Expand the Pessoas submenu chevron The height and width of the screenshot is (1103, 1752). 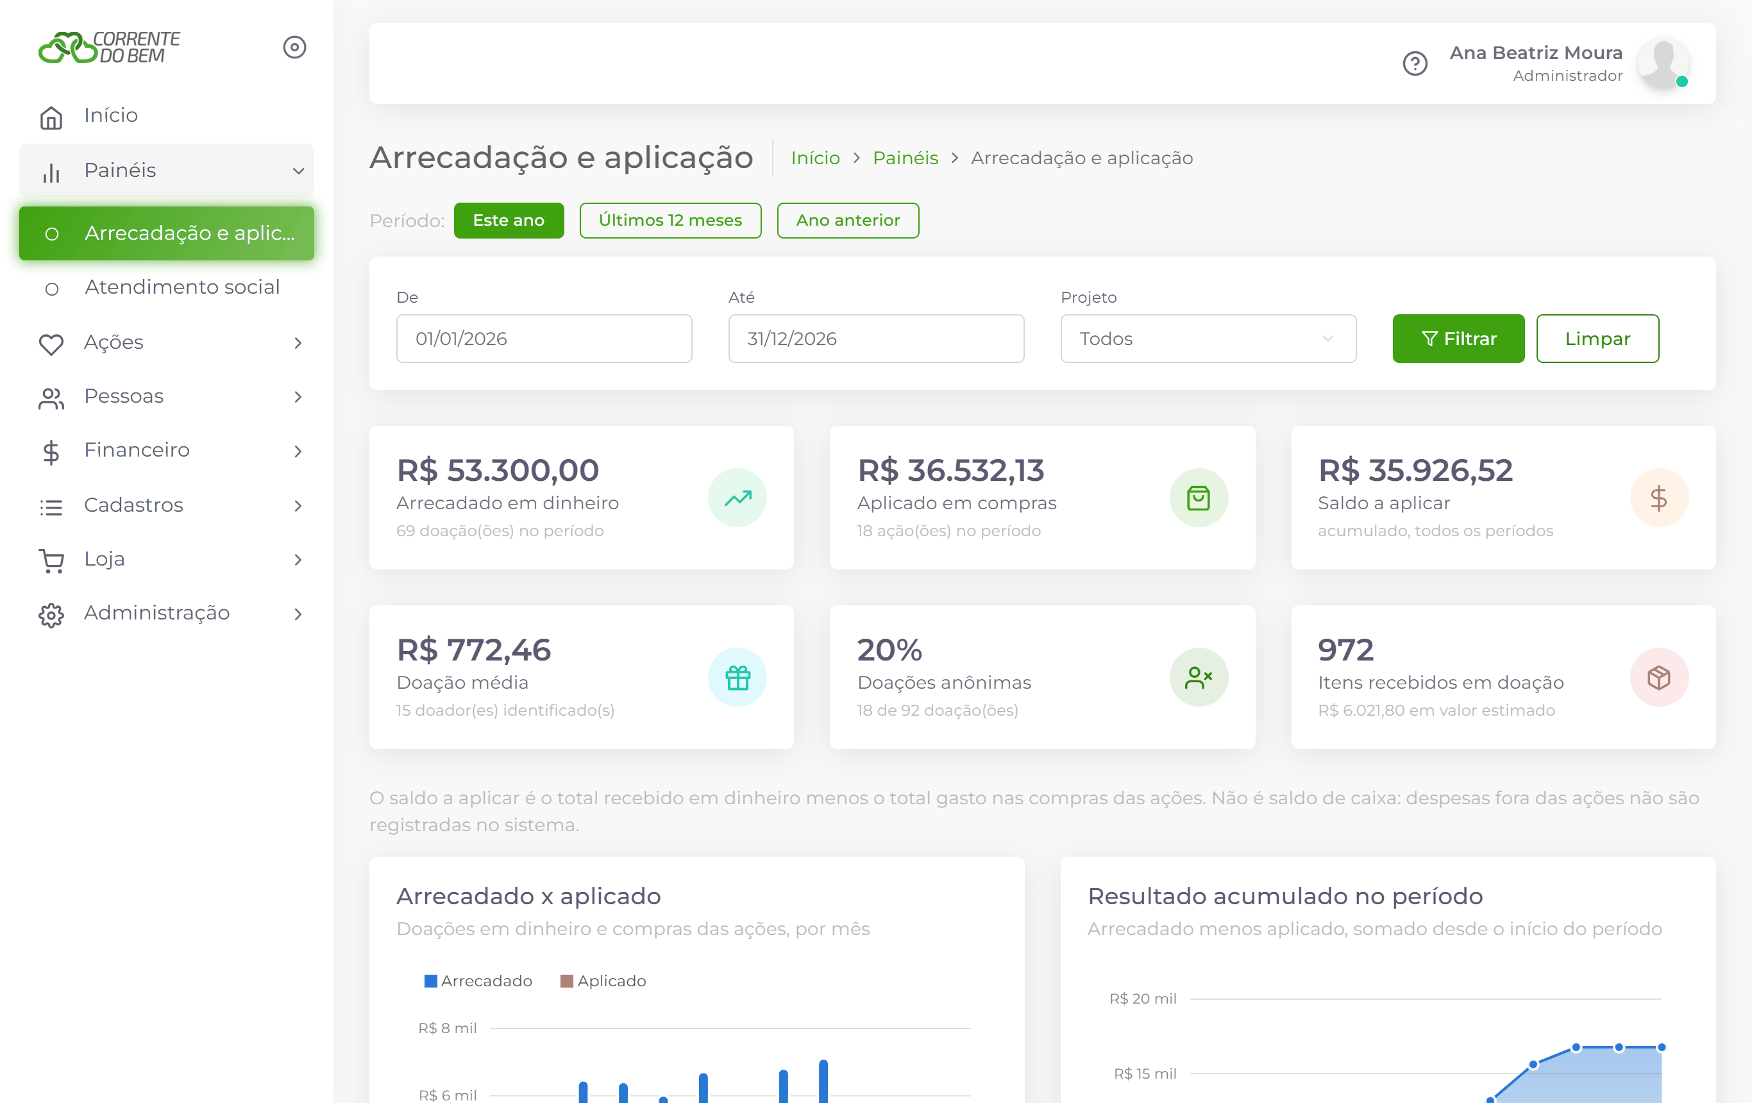(x=298, y=396)
